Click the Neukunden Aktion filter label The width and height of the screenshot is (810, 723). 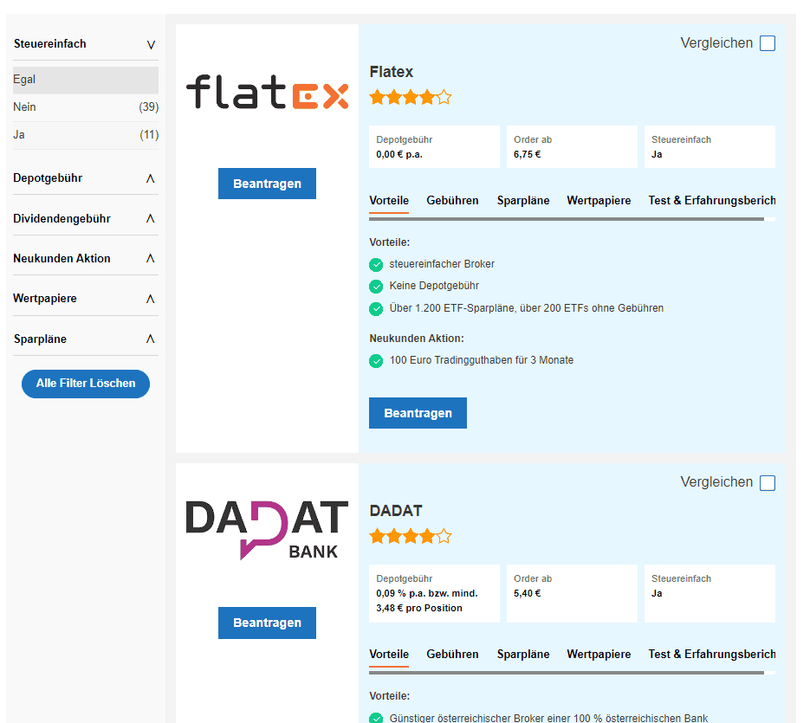coord(62,258)
